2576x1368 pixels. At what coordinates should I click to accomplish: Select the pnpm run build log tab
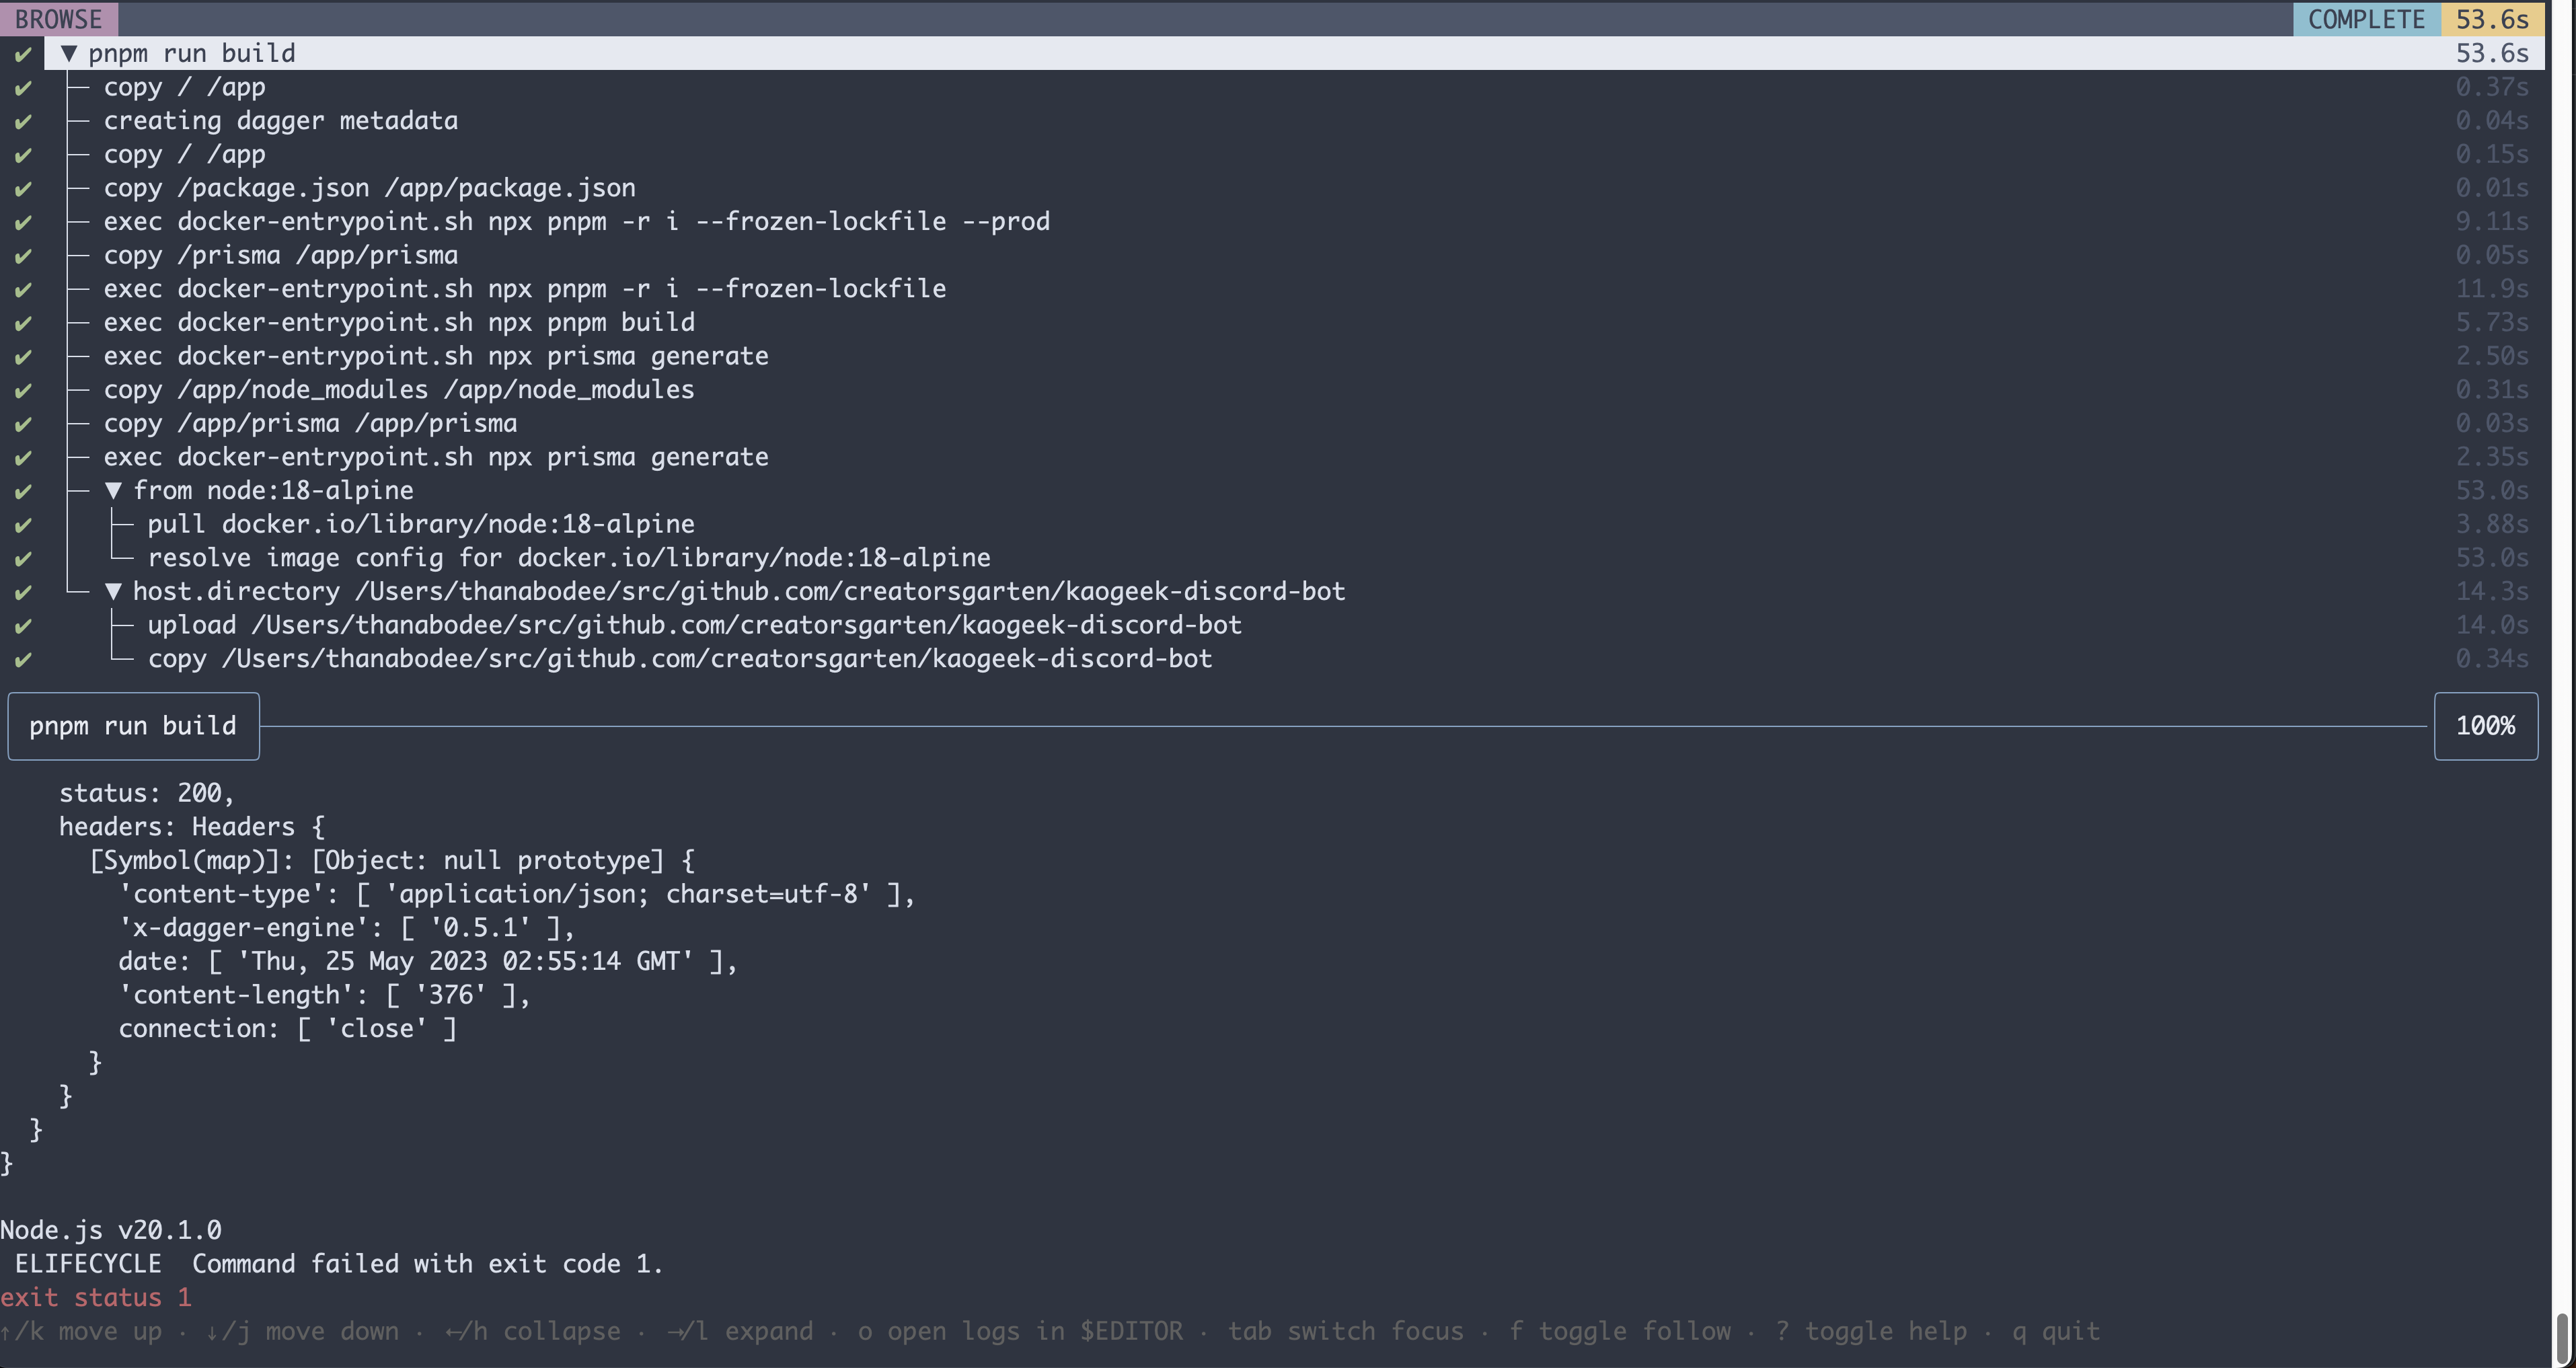(132, 726)
